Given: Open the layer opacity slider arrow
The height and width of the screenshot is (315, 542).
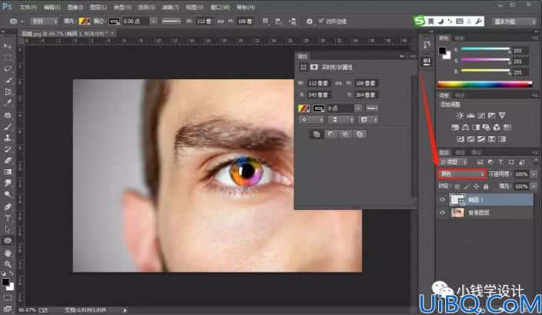Looking at the screenshot, I should [x=534, y=174].
